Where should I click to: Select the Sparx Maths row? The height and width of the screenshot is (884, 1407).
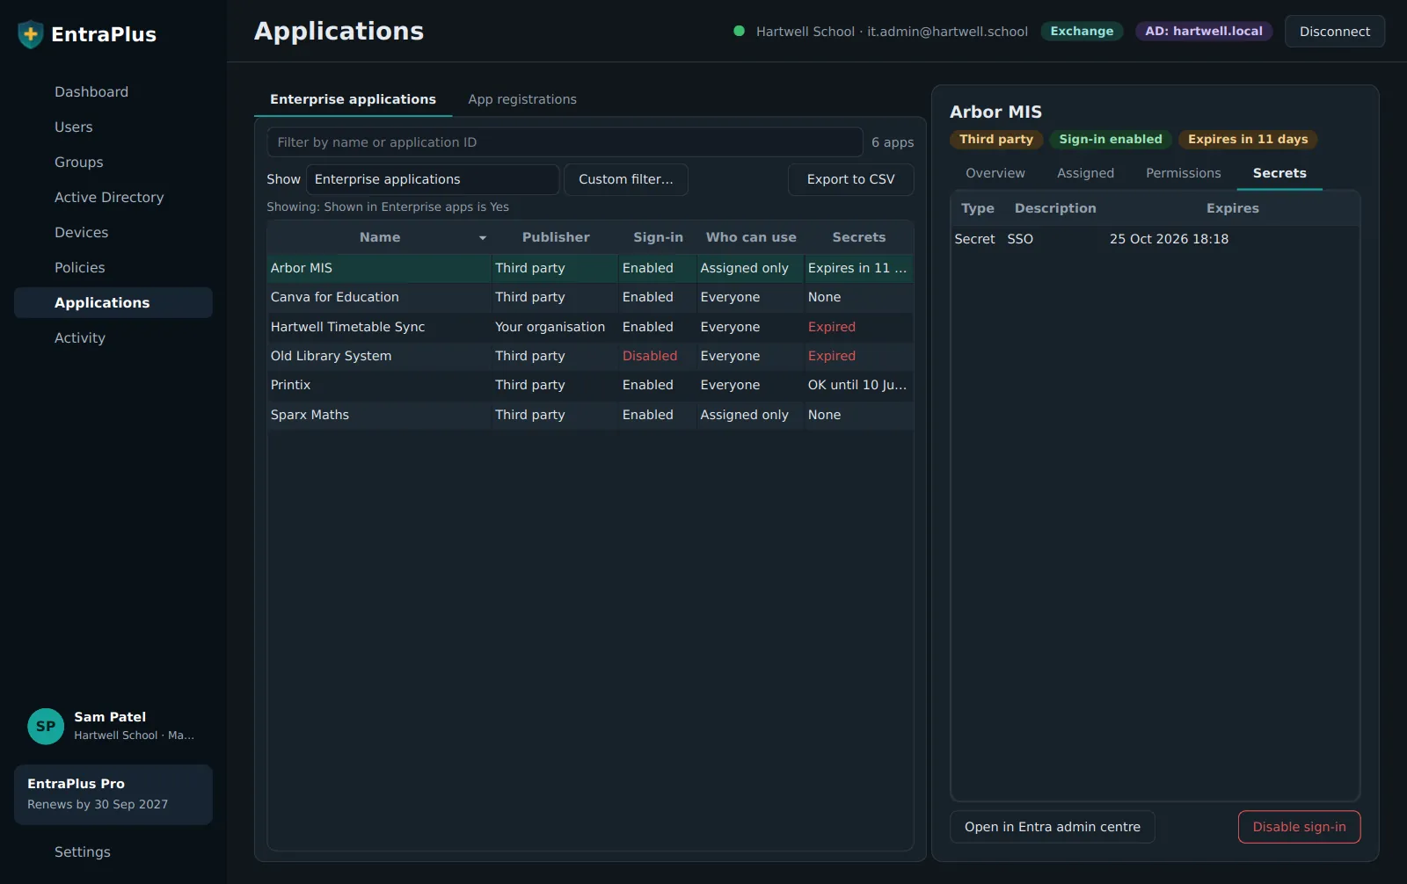coord(590,415)
